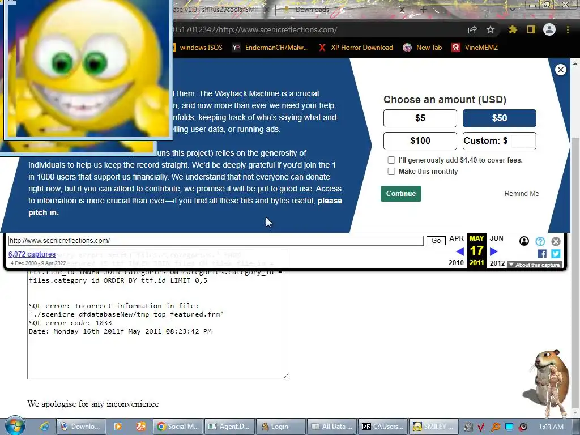Share capture on Twitter icon
Screen dimensions: 580x435
(556, 254)
